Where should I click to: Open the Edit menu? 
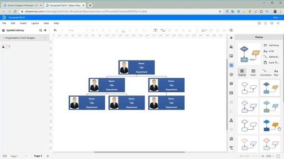[13, 23]
